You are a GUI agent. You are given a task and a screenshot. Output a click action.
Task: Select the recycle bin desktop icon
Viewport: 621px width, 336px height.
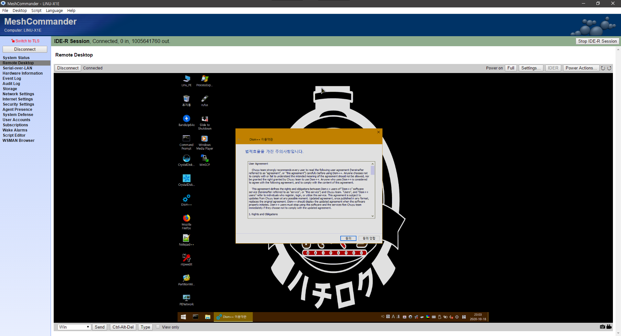(186, 100)
